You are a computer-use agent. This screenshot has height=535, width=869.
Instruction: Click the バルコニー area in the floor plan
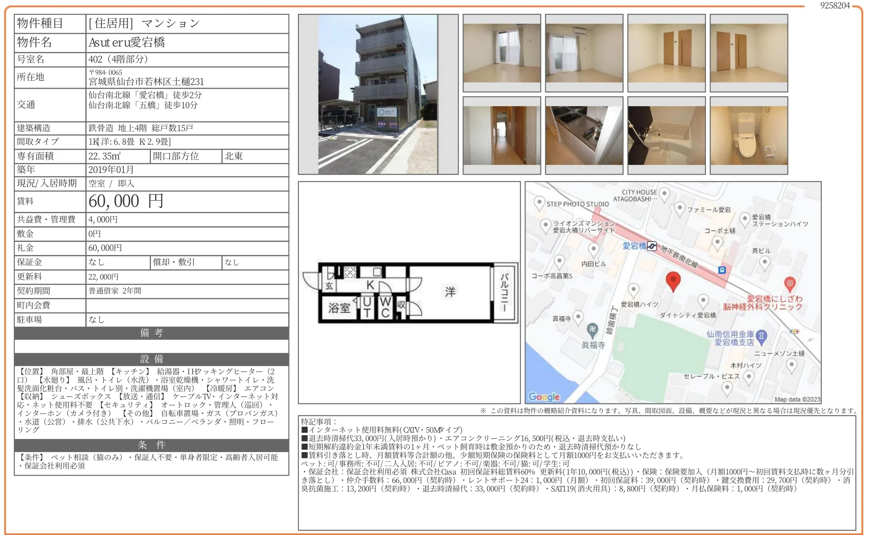tap(504, 292)
